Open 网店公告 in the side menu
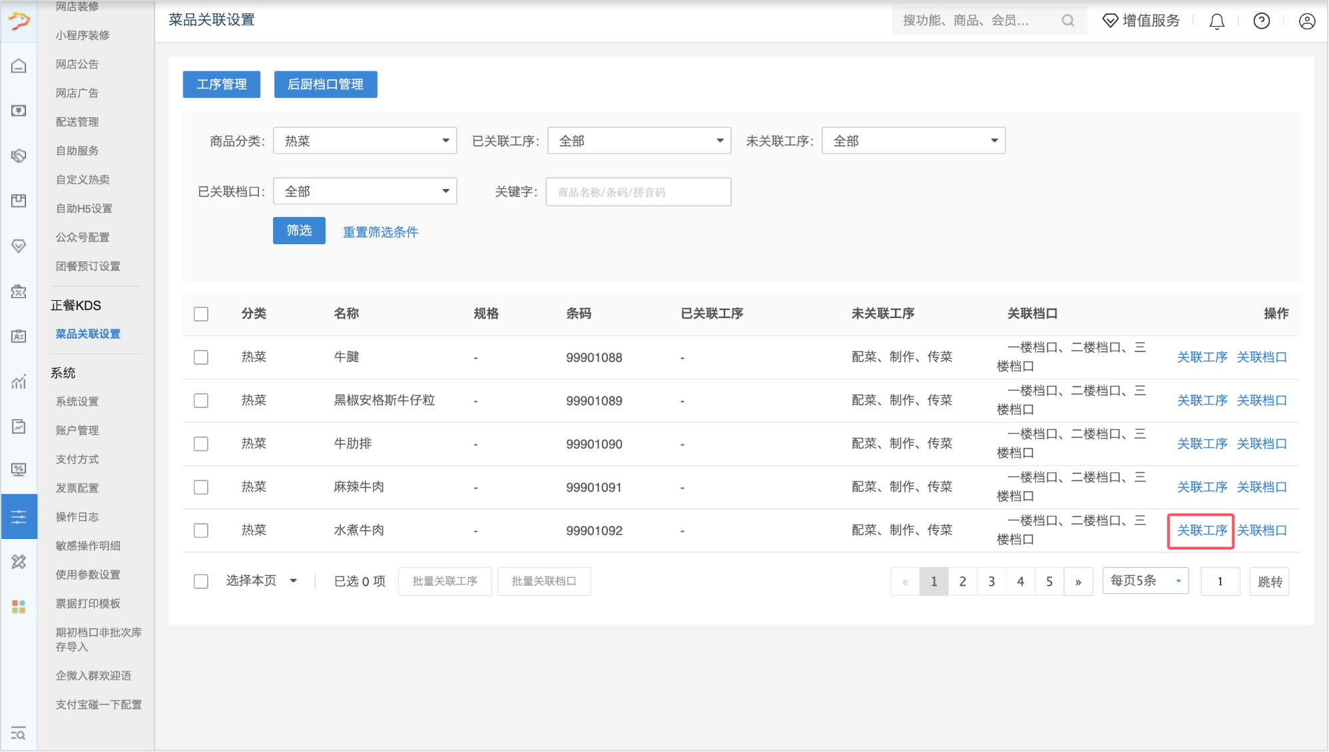Screen dimensions: 1329x752 tap(77, 64)
